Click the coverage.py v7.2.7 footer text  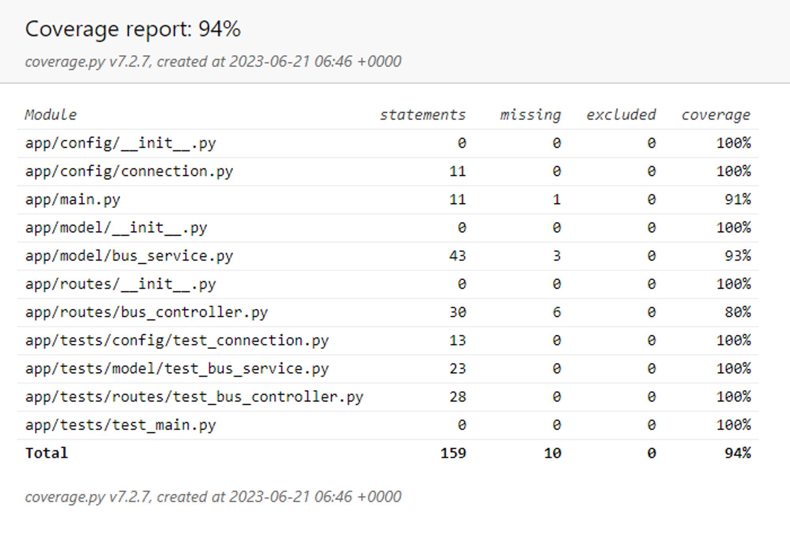(213, 497)
